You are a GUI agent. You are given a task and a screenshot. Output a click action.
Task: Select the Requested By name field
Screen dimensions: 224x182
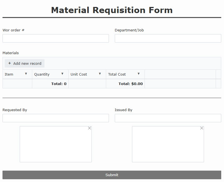point(56,118)
